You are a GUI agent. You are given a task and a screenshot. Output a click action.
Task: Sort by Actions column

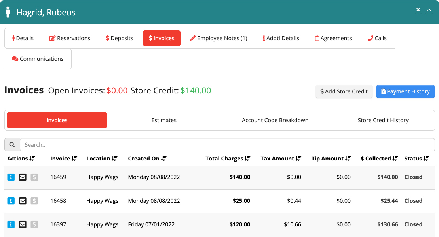21,159
